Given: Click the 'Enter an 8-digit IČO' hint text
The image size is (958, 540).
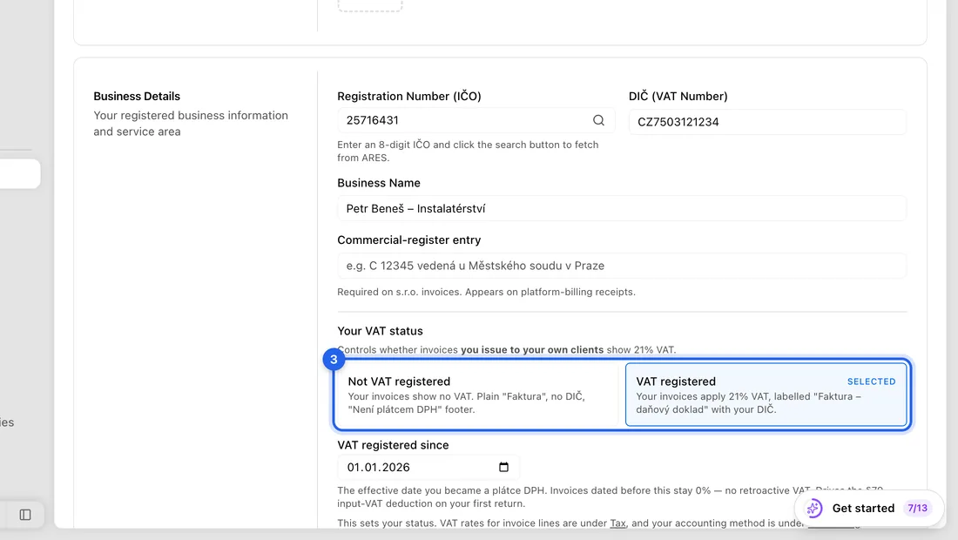Looking at the screenshot, I should pyautogui.click(x=468, y=151).
